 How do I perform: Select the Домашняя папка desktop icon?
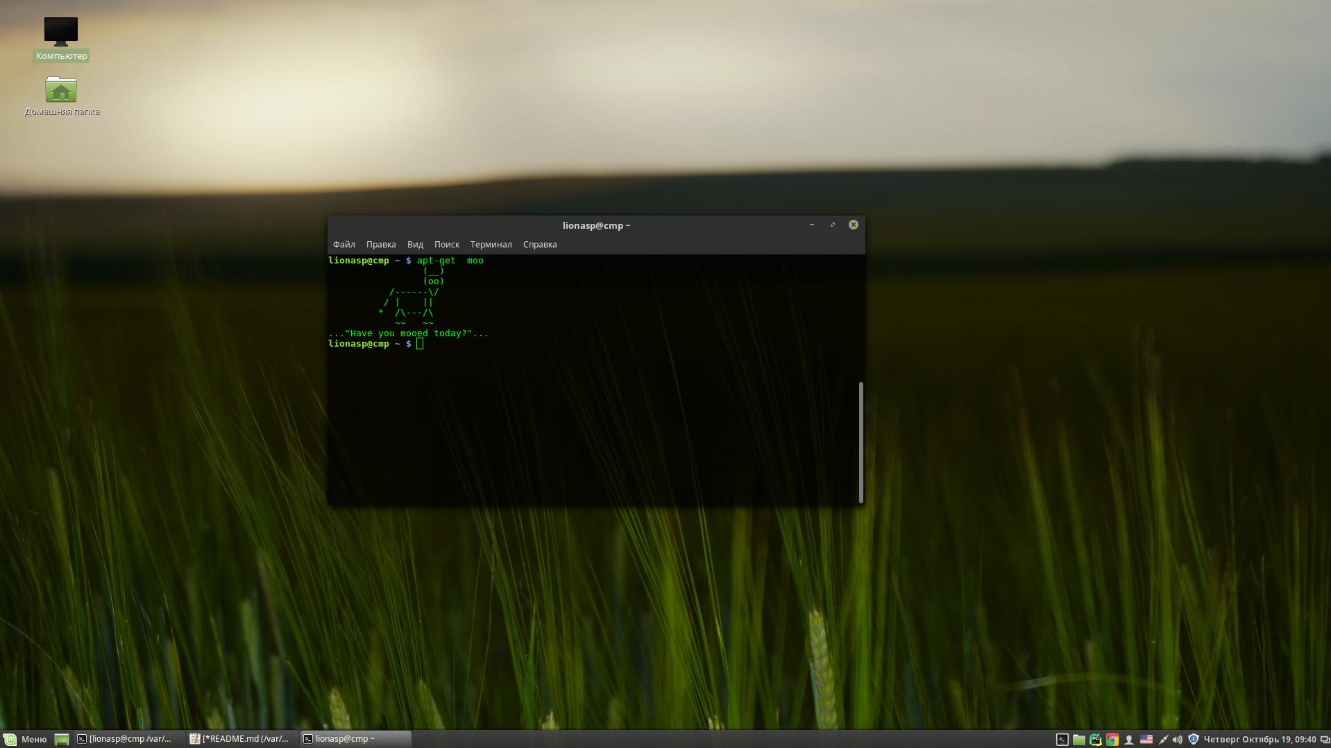(61, 96)
